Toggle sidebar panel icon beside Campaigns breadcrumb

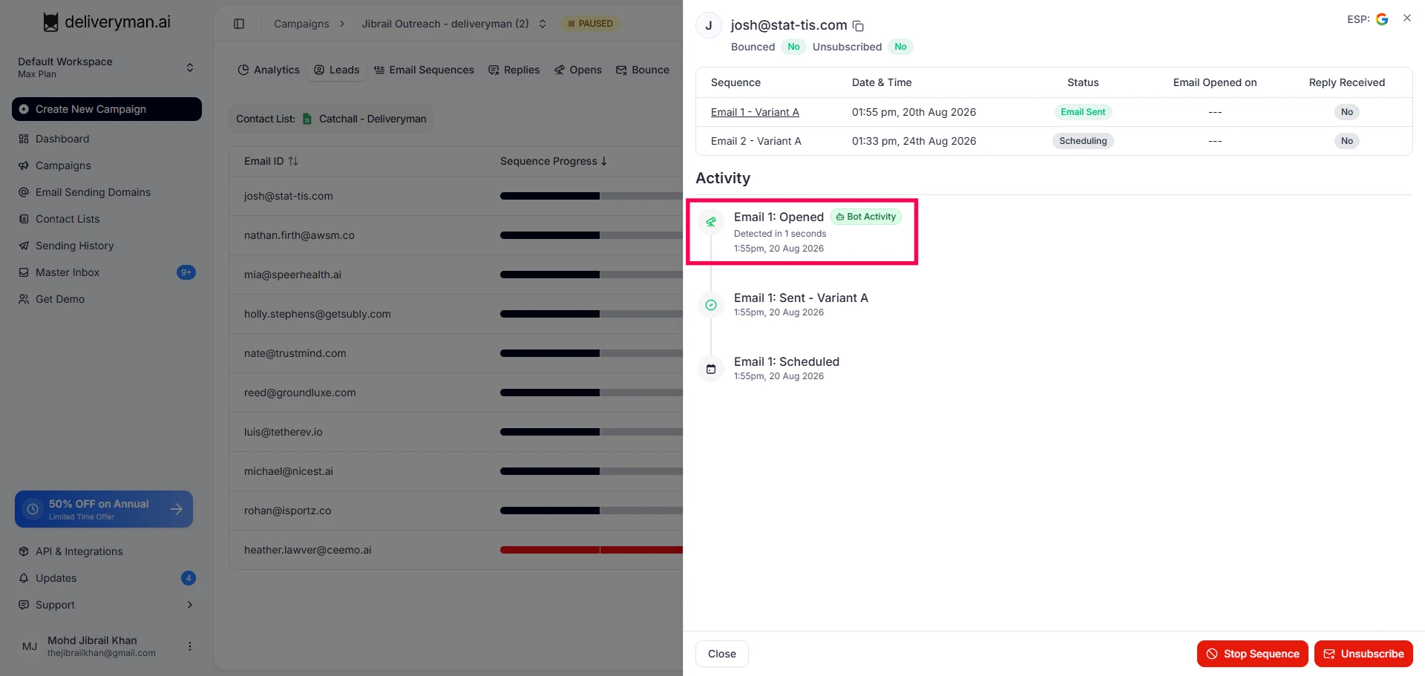coord(239,24)
